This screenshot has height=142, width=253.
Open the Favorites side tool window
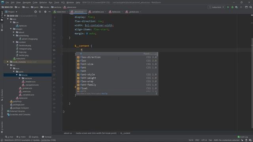pyautogui.click(x=2, y=127)
